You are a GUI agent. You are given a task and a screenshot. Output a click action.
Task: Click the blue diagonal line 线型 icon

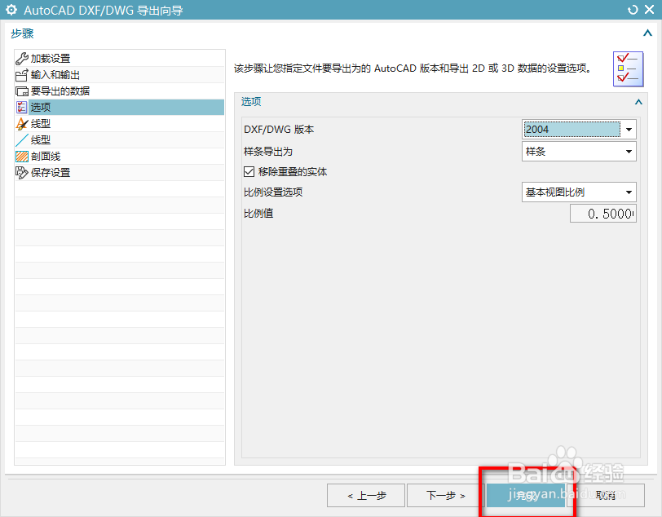tap(21, 139)
